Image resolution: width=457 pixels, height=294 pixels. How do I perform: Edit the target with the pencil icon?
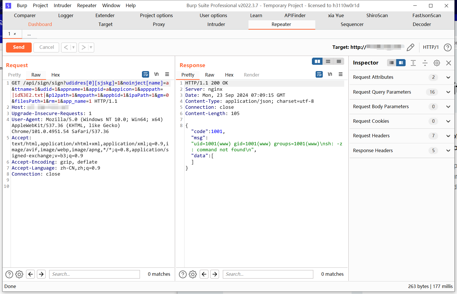click(410, 47)
